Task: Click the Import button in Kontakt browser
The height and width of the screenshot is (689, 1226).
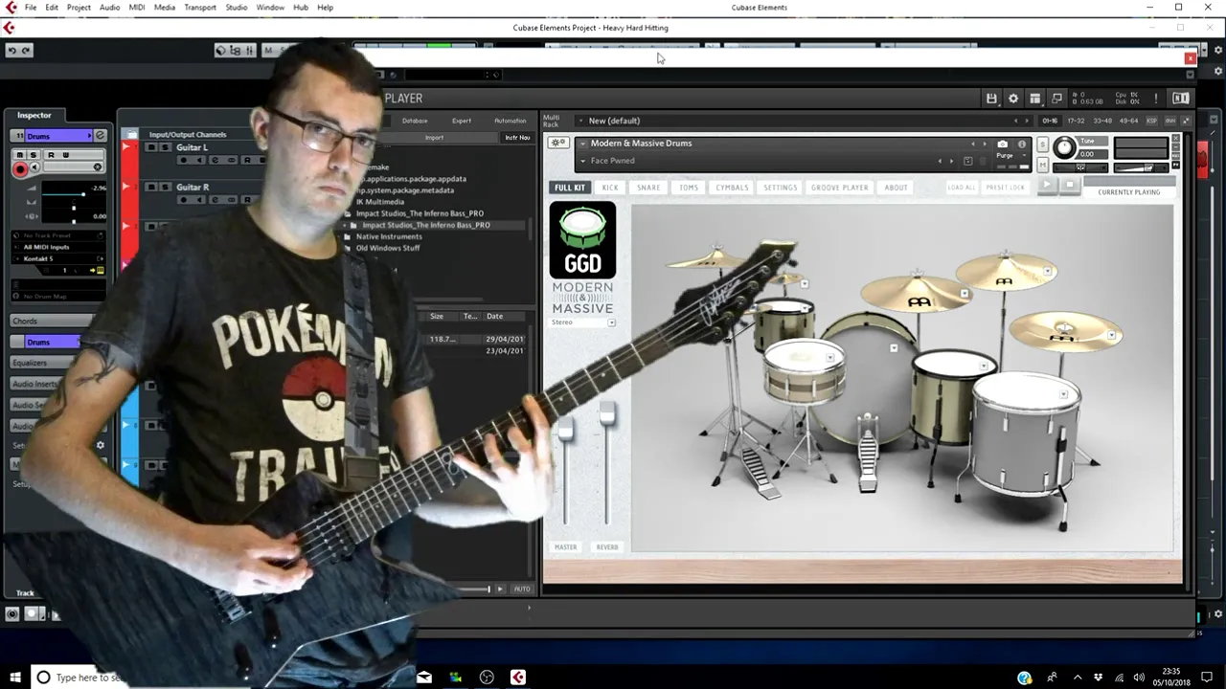Action: coord(434,137)
